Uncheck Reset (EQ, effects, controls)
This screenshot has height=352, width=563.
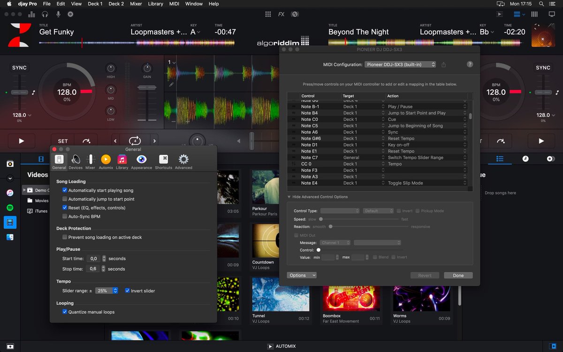click(65, 207)
